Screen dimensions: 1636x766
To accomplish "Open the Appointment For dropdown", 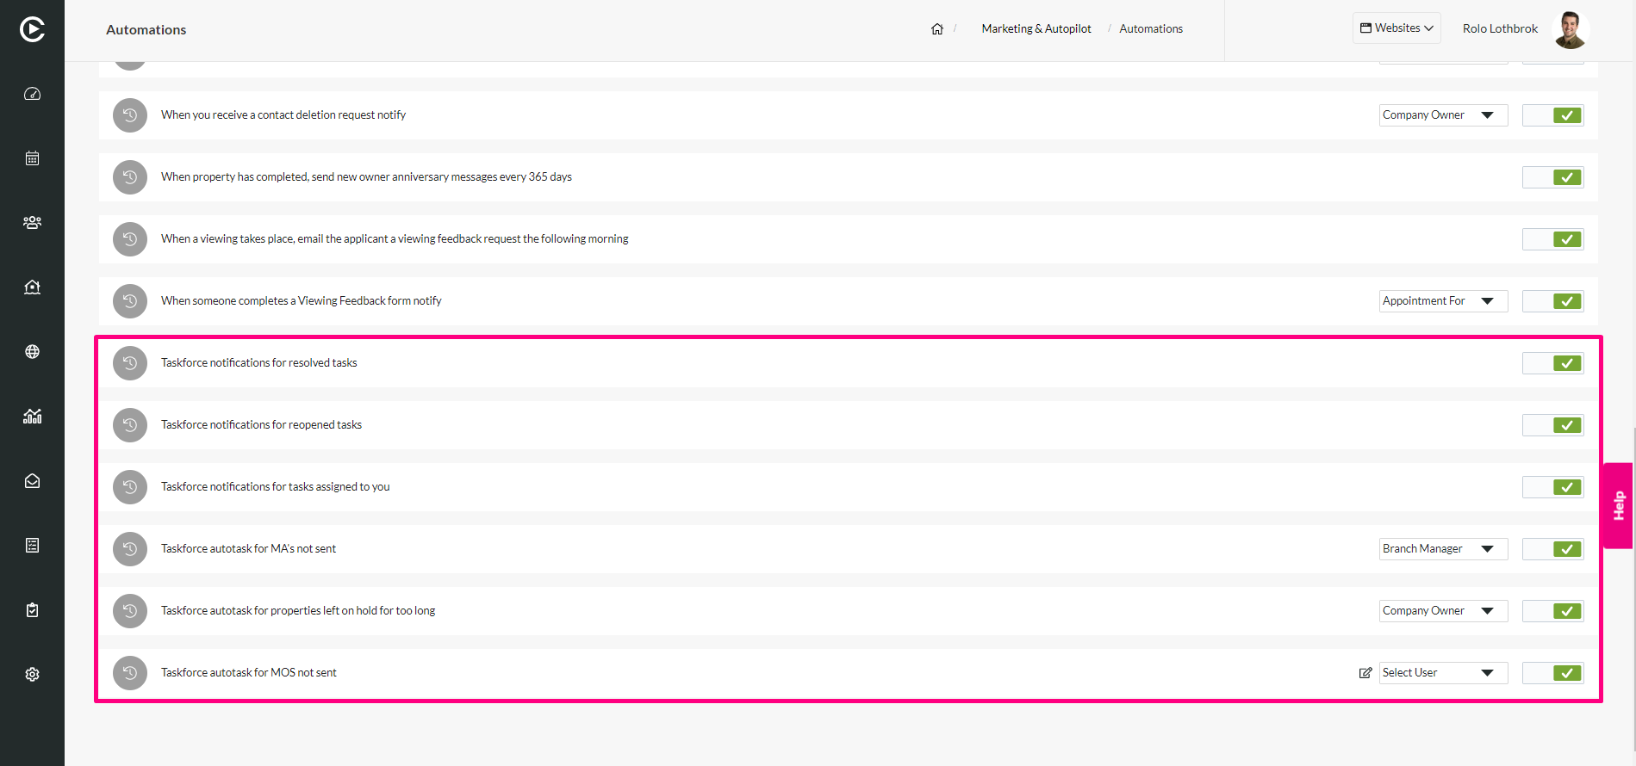I will tap(1443, 301).
